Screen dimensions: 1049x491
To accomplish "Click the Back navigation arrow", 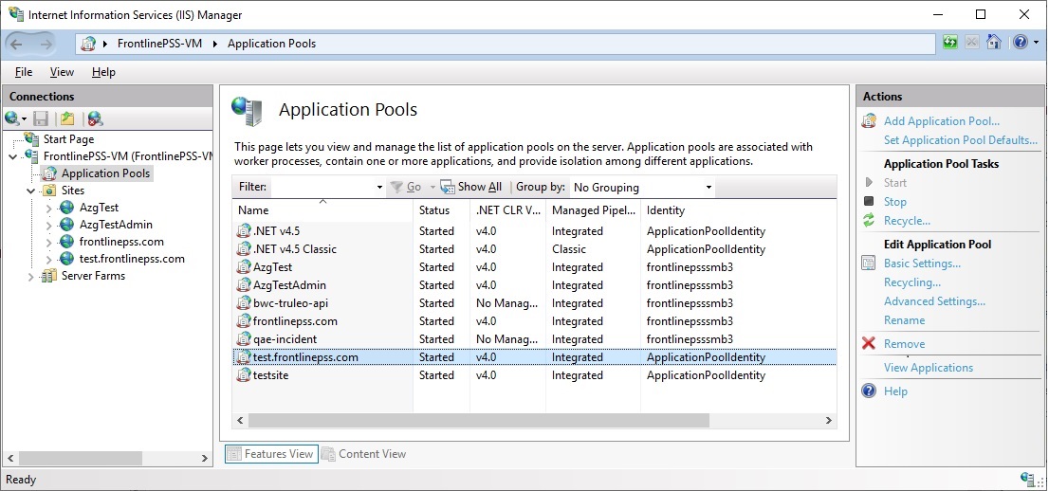I will tap(17, 44).
